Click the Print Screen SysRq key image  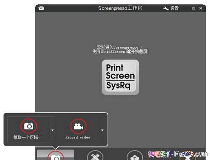(x=120, y=77)
